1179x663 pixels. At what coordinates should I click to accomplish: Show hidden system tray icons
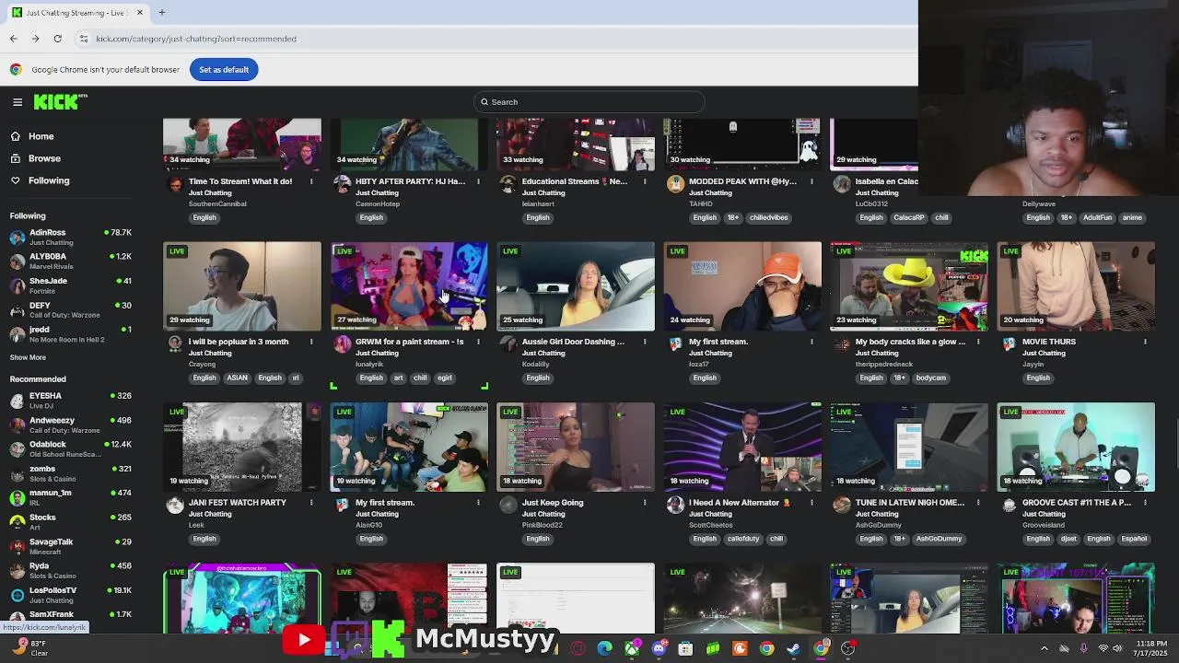point(1044,648)
